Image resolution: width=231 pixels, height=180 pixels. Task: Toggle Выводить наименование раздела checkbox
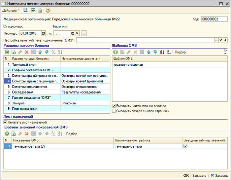coord(114,106)
